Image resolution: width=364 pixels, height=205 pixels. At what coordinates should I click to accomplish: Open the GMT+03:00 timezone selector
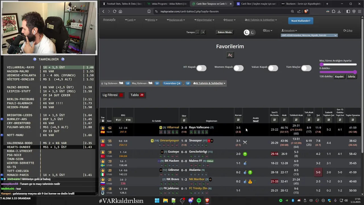click(x=309, y=35)
